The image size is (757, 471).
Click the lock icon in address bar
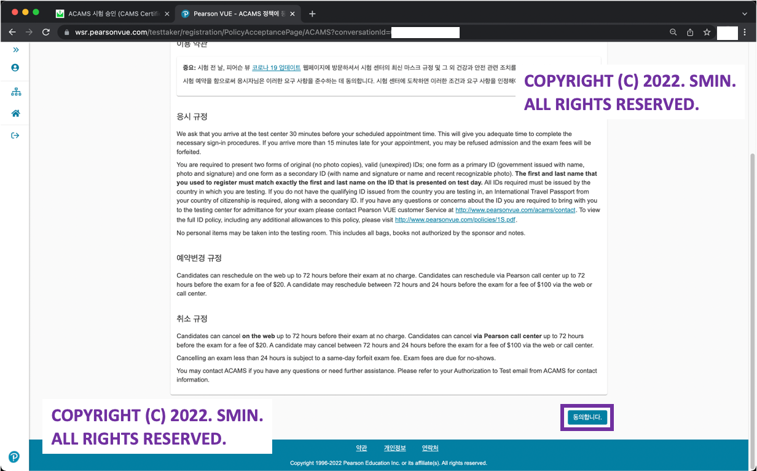(x=67, y=32)
